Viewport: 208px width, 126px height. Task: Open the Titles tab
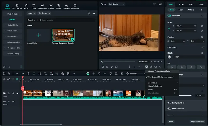click(x=34, y=6)
